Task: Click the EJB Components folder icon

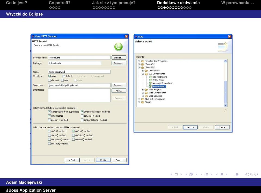Action: 147,74
